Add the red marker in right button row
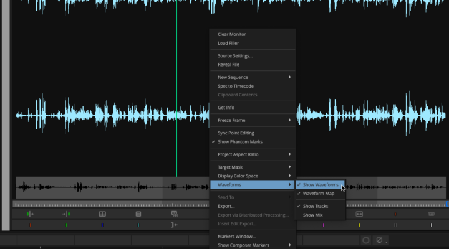The height and width of the screenshot is (249, 449). click(395, 214)
